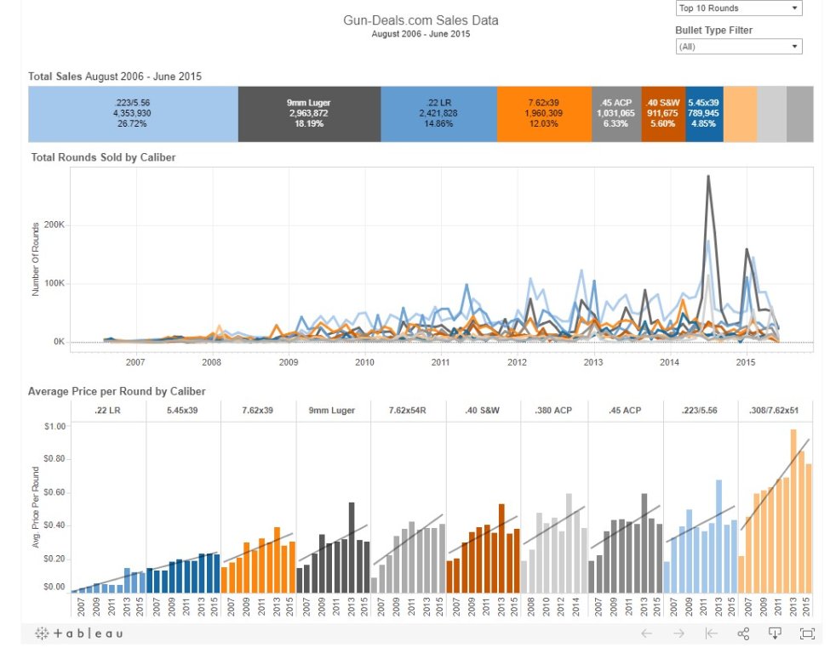Click the .45 ACP column header

point(625,411)
